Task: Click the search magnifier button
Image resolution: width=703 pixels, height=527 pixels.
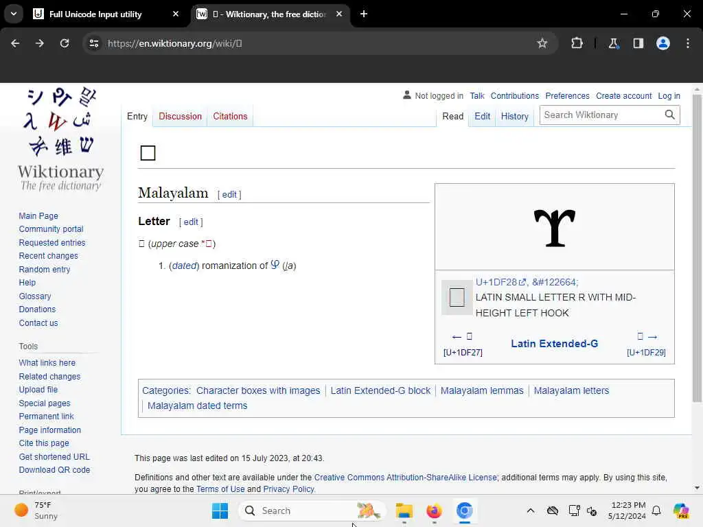Action: click(670, 115)
